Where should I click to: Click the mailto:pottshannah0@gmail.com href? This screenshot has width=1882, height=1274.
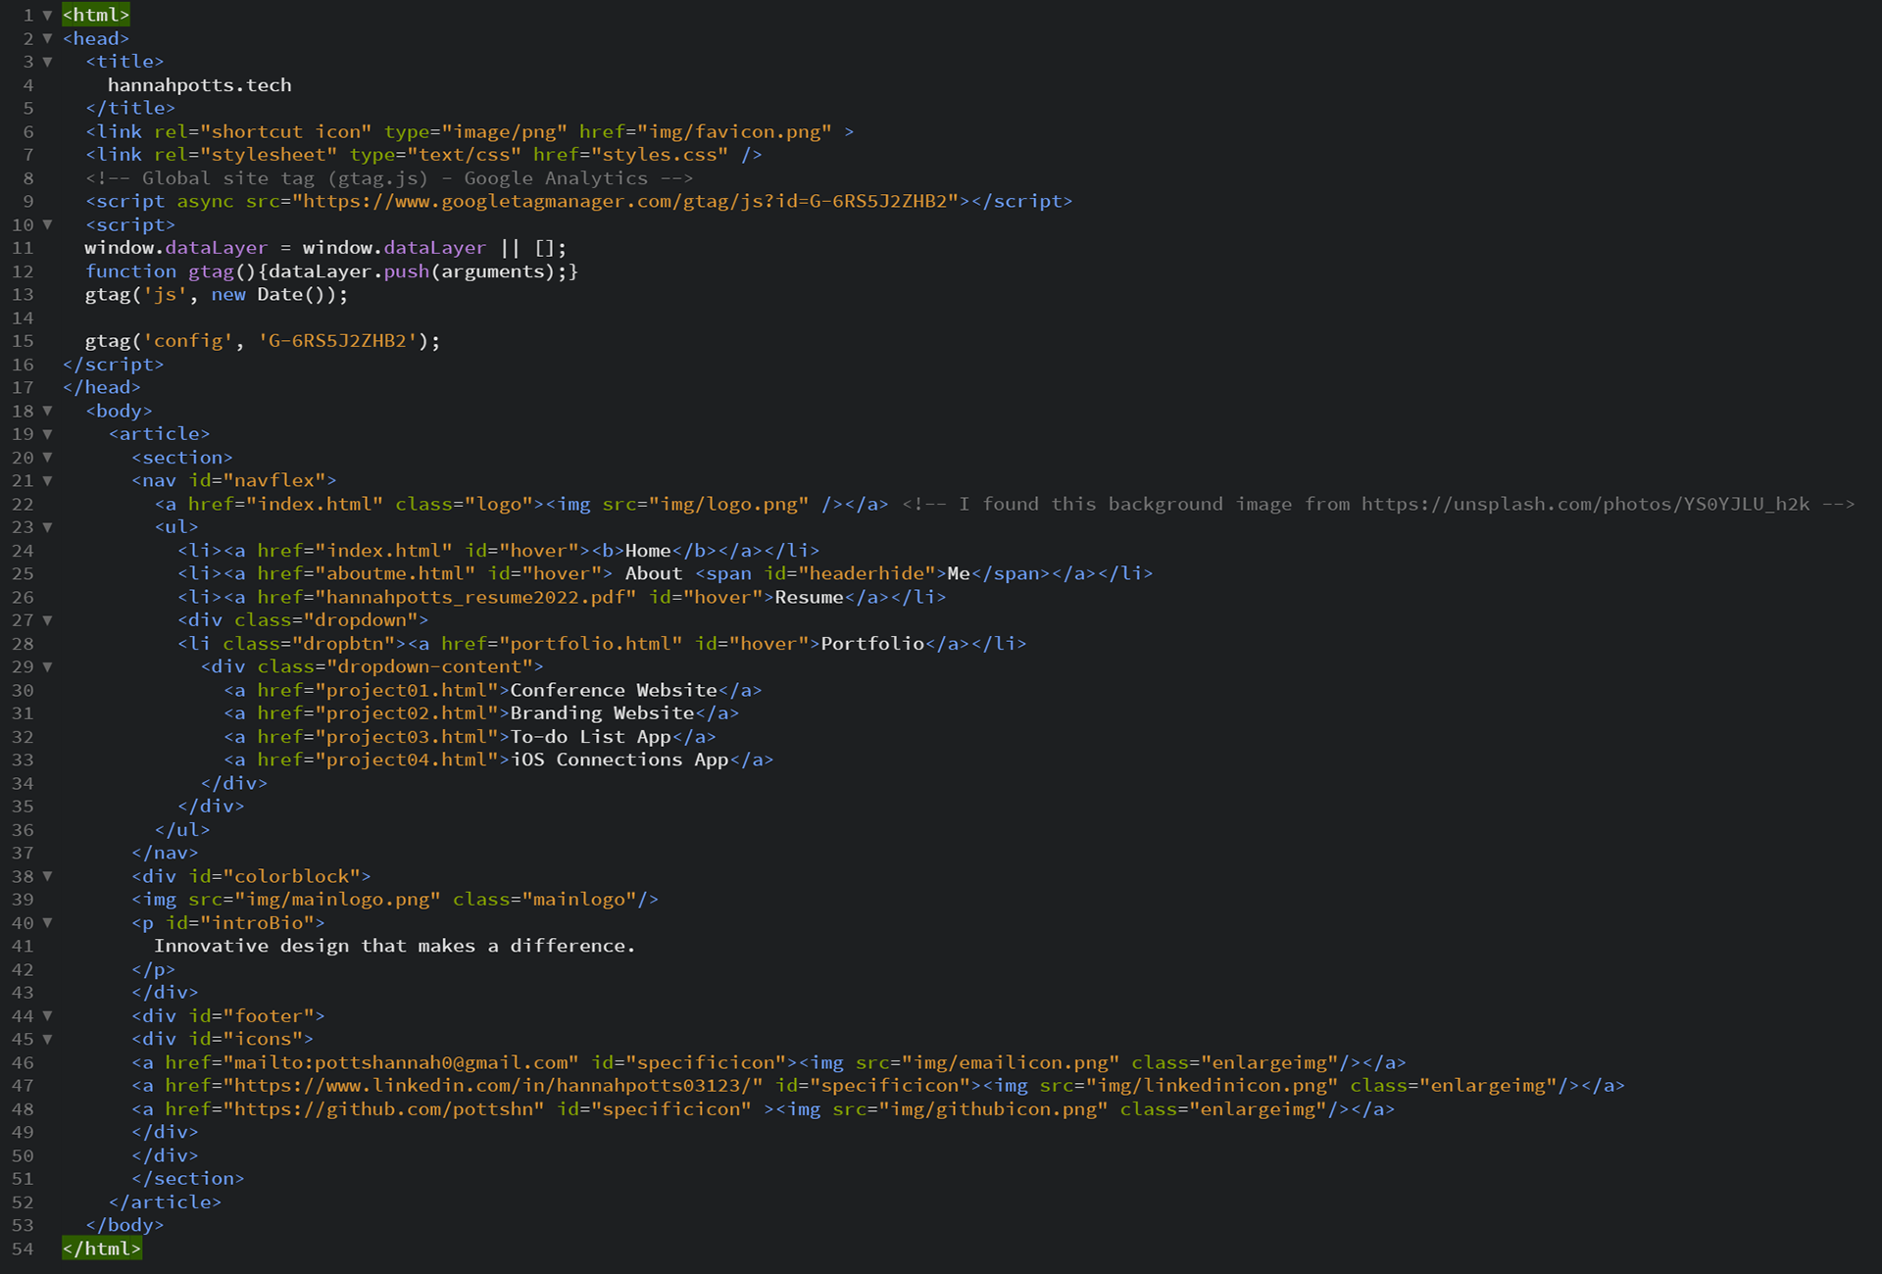pyautogui.click(x=401, y=1062)
